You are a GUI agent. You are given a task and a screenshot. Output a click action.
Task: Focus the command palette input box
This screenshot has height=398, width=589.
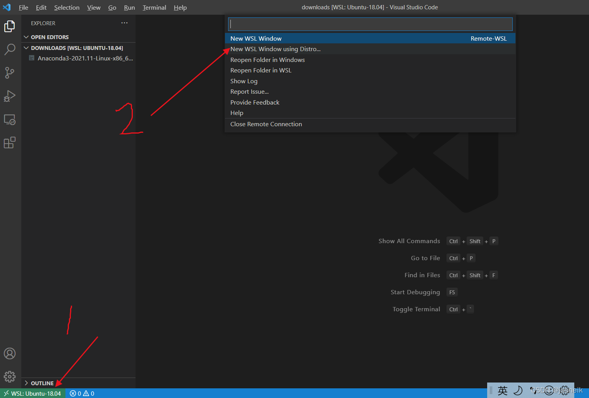click(x=370, y=24)
